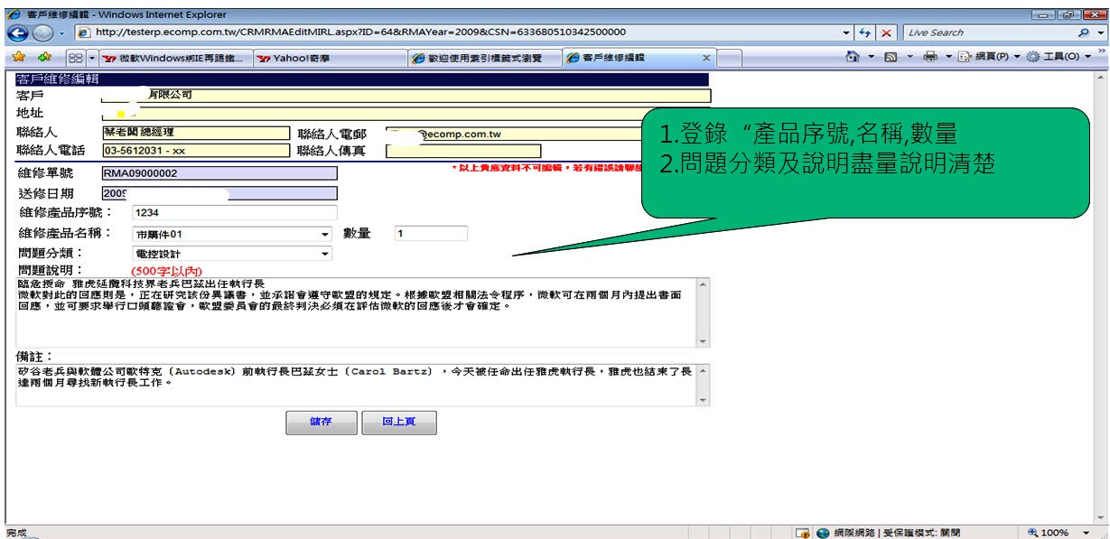Click the 回上頁 back button

pyautogui.click(x=398, y=423)
